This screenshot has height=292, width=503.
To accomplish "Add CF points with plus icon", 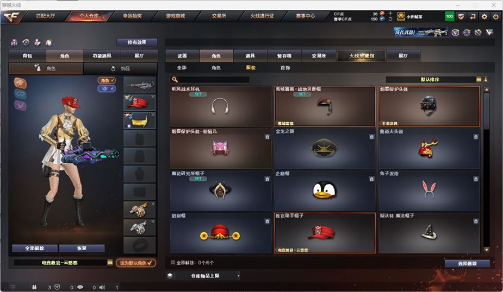I will 390,14.
